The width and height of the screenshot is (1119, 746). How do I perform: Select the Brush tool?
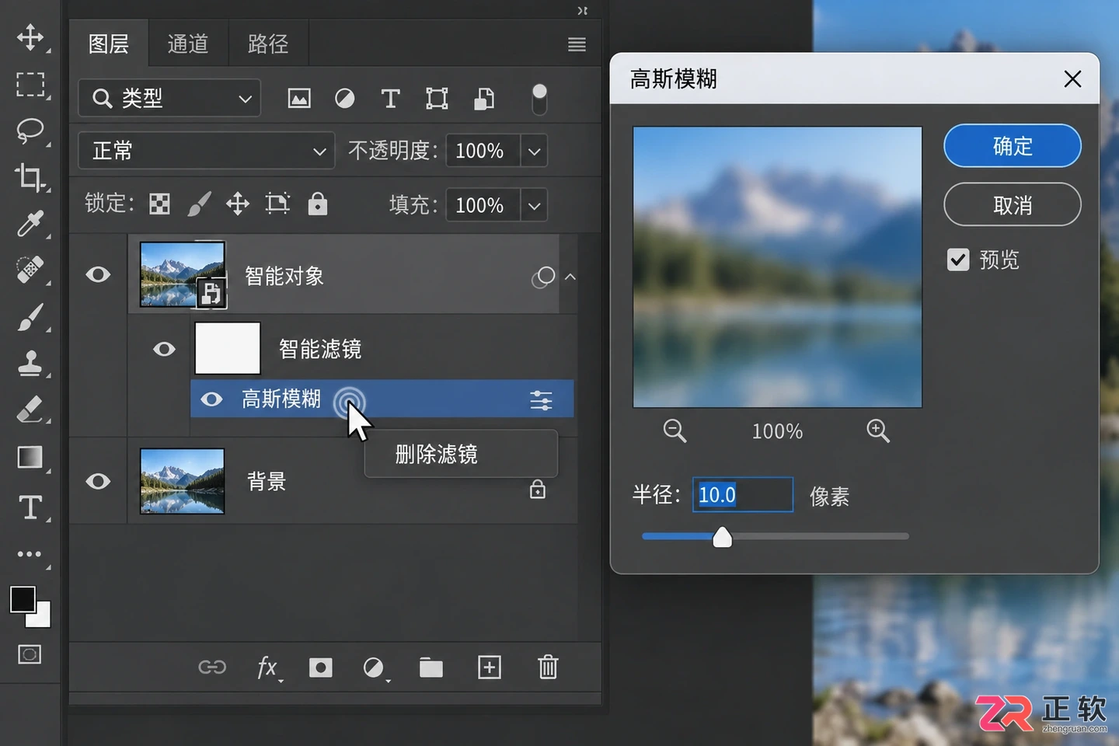30,317
